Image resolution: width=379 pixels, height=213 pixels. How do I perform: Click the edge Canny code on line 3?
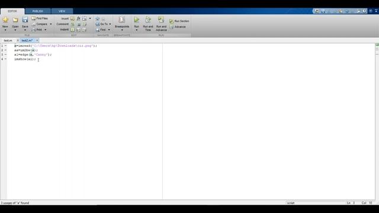point(33,54)
